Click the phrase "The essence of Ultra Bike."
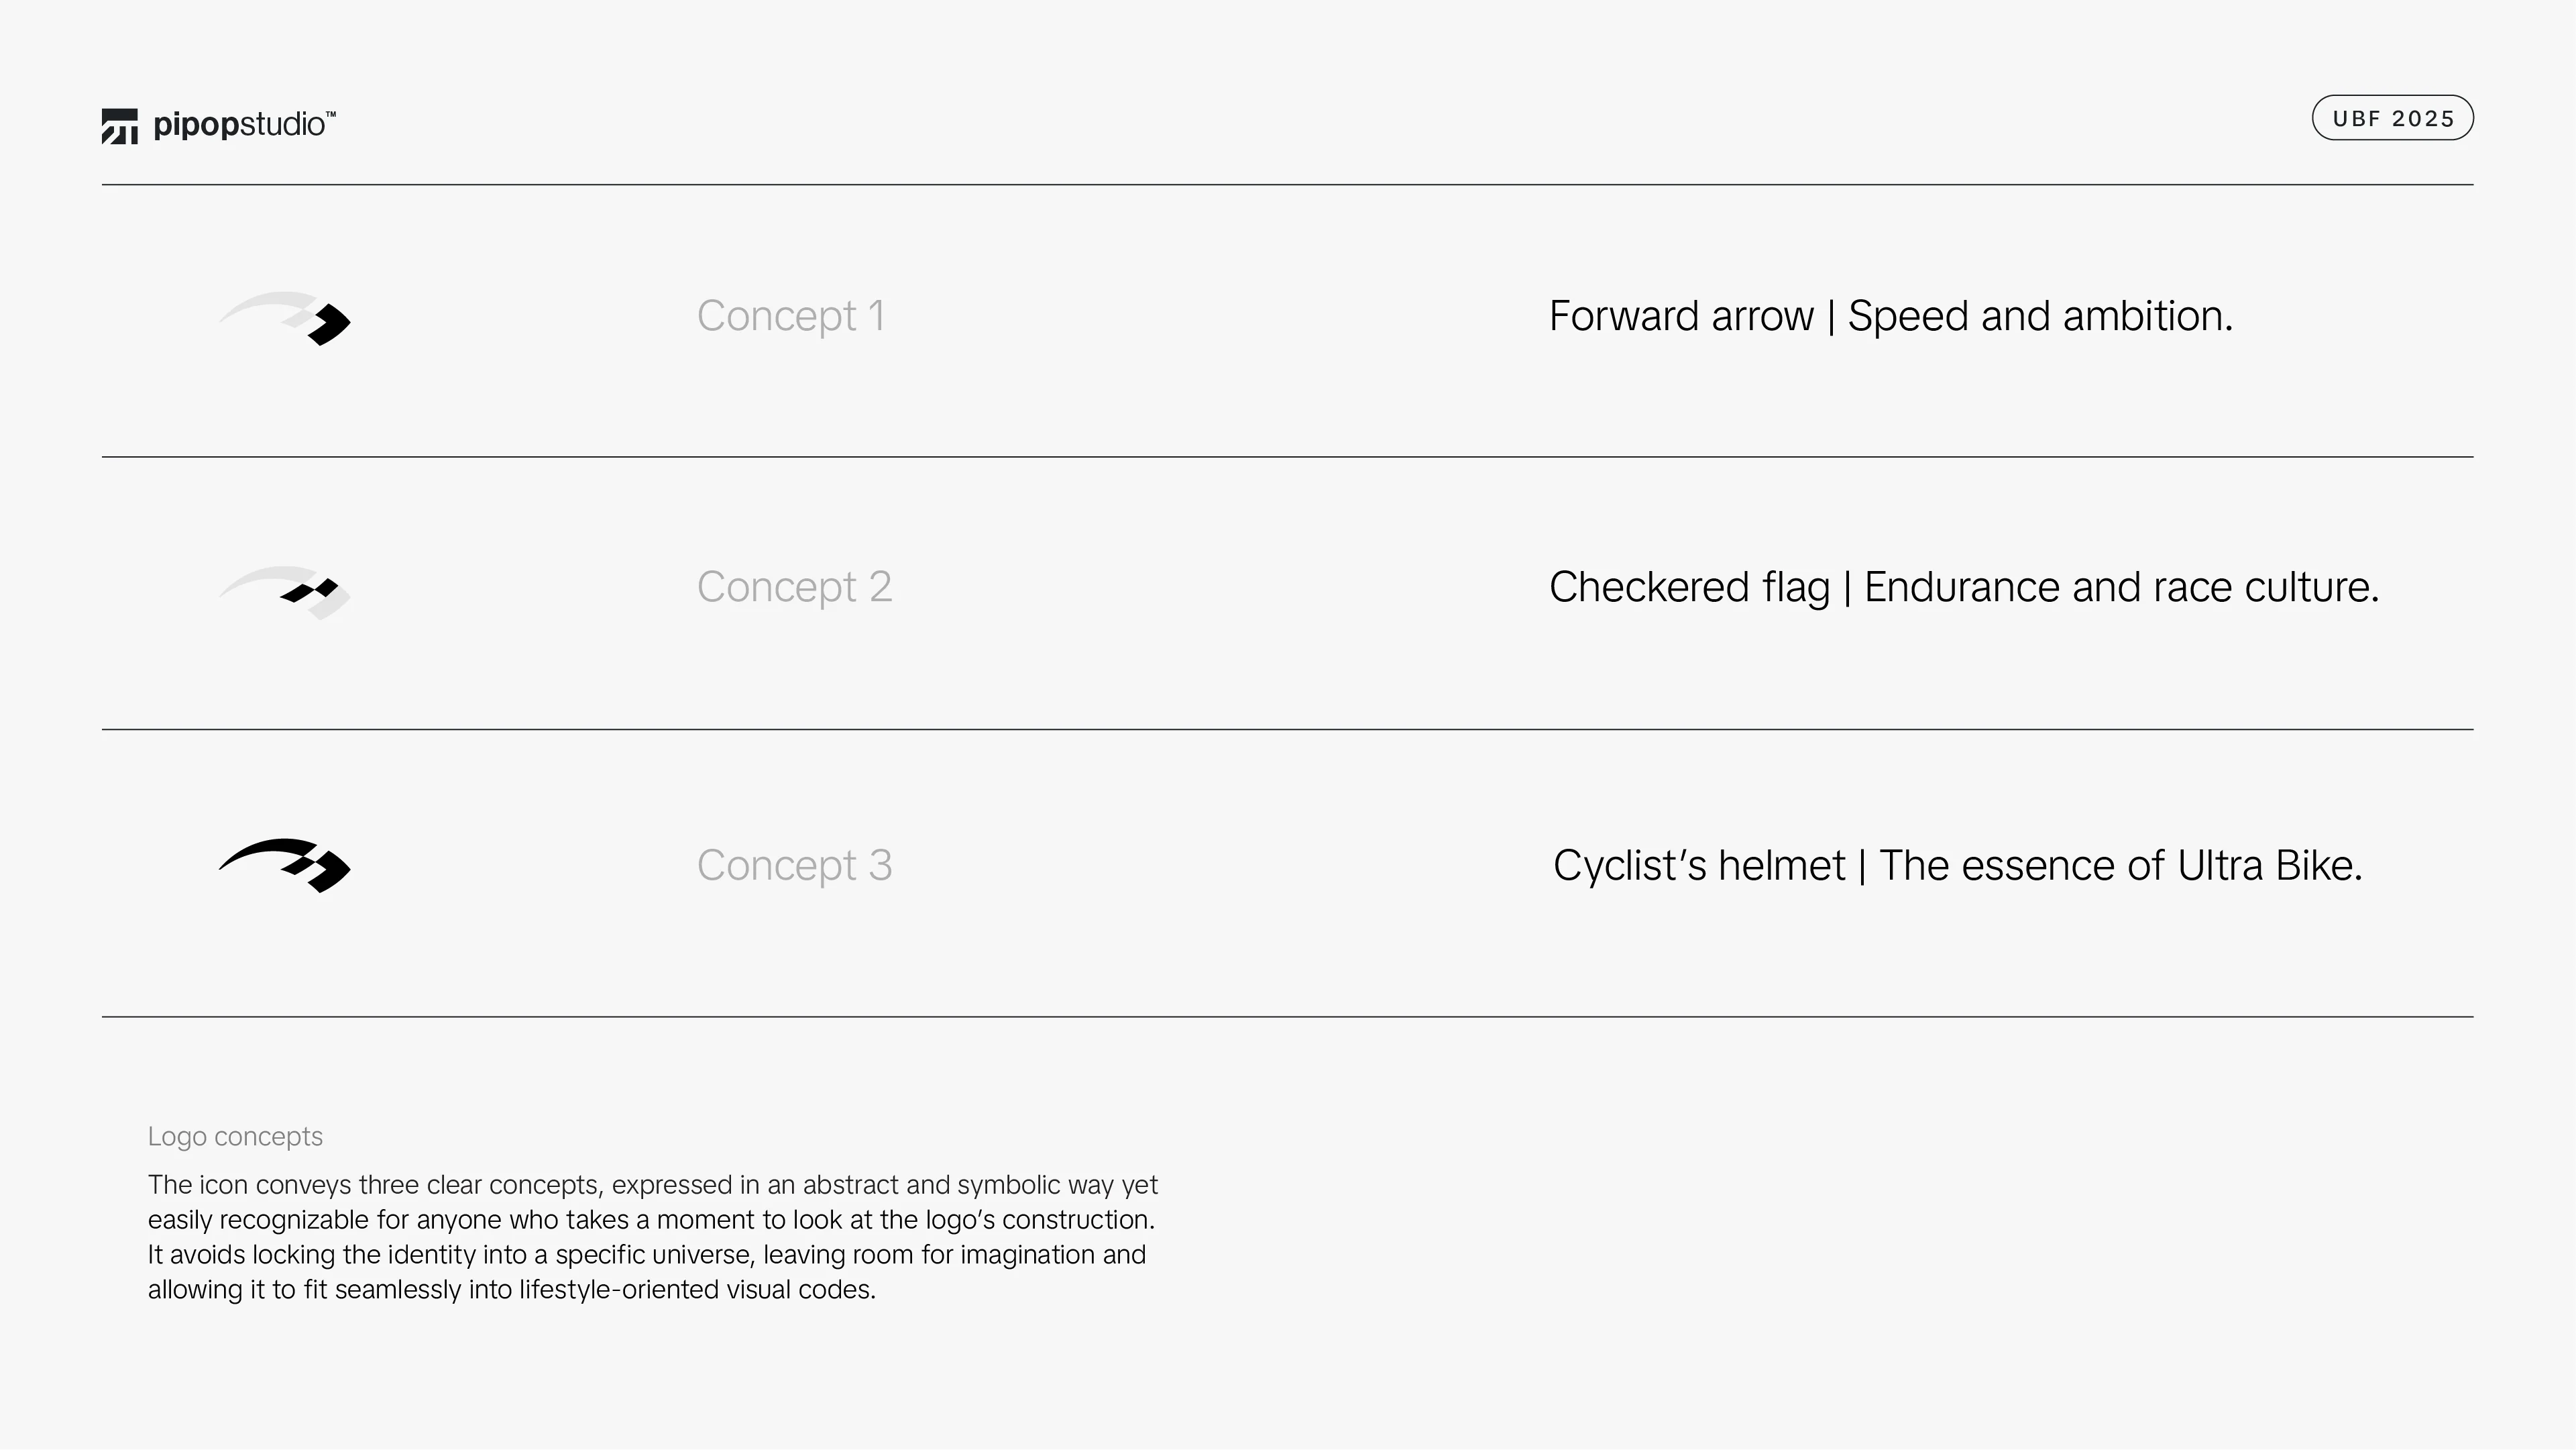This screenshot has height=1450, width=2576. (2120, 866)
